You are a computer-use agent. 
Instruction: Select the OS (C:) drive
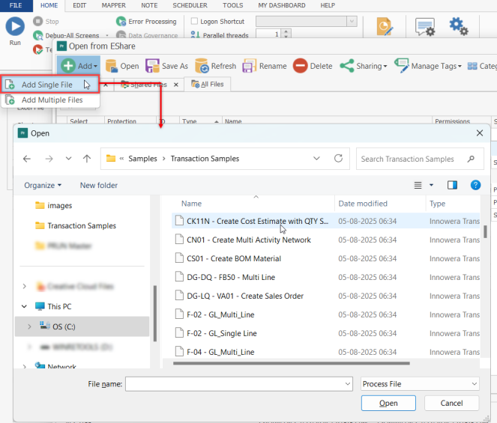pyautogui.click(x=82, y=326)
